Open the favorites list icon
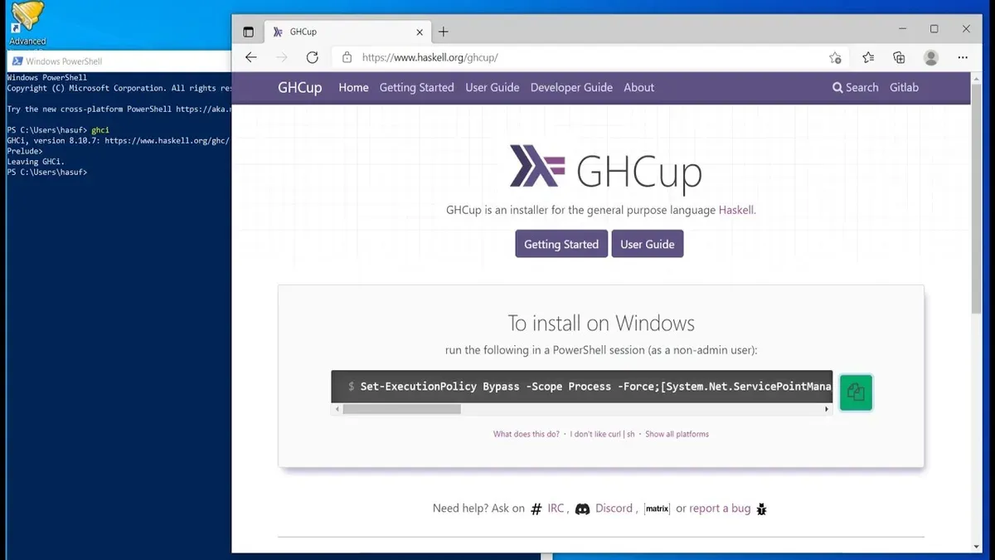The image size is (995, 560). point(868,58)
